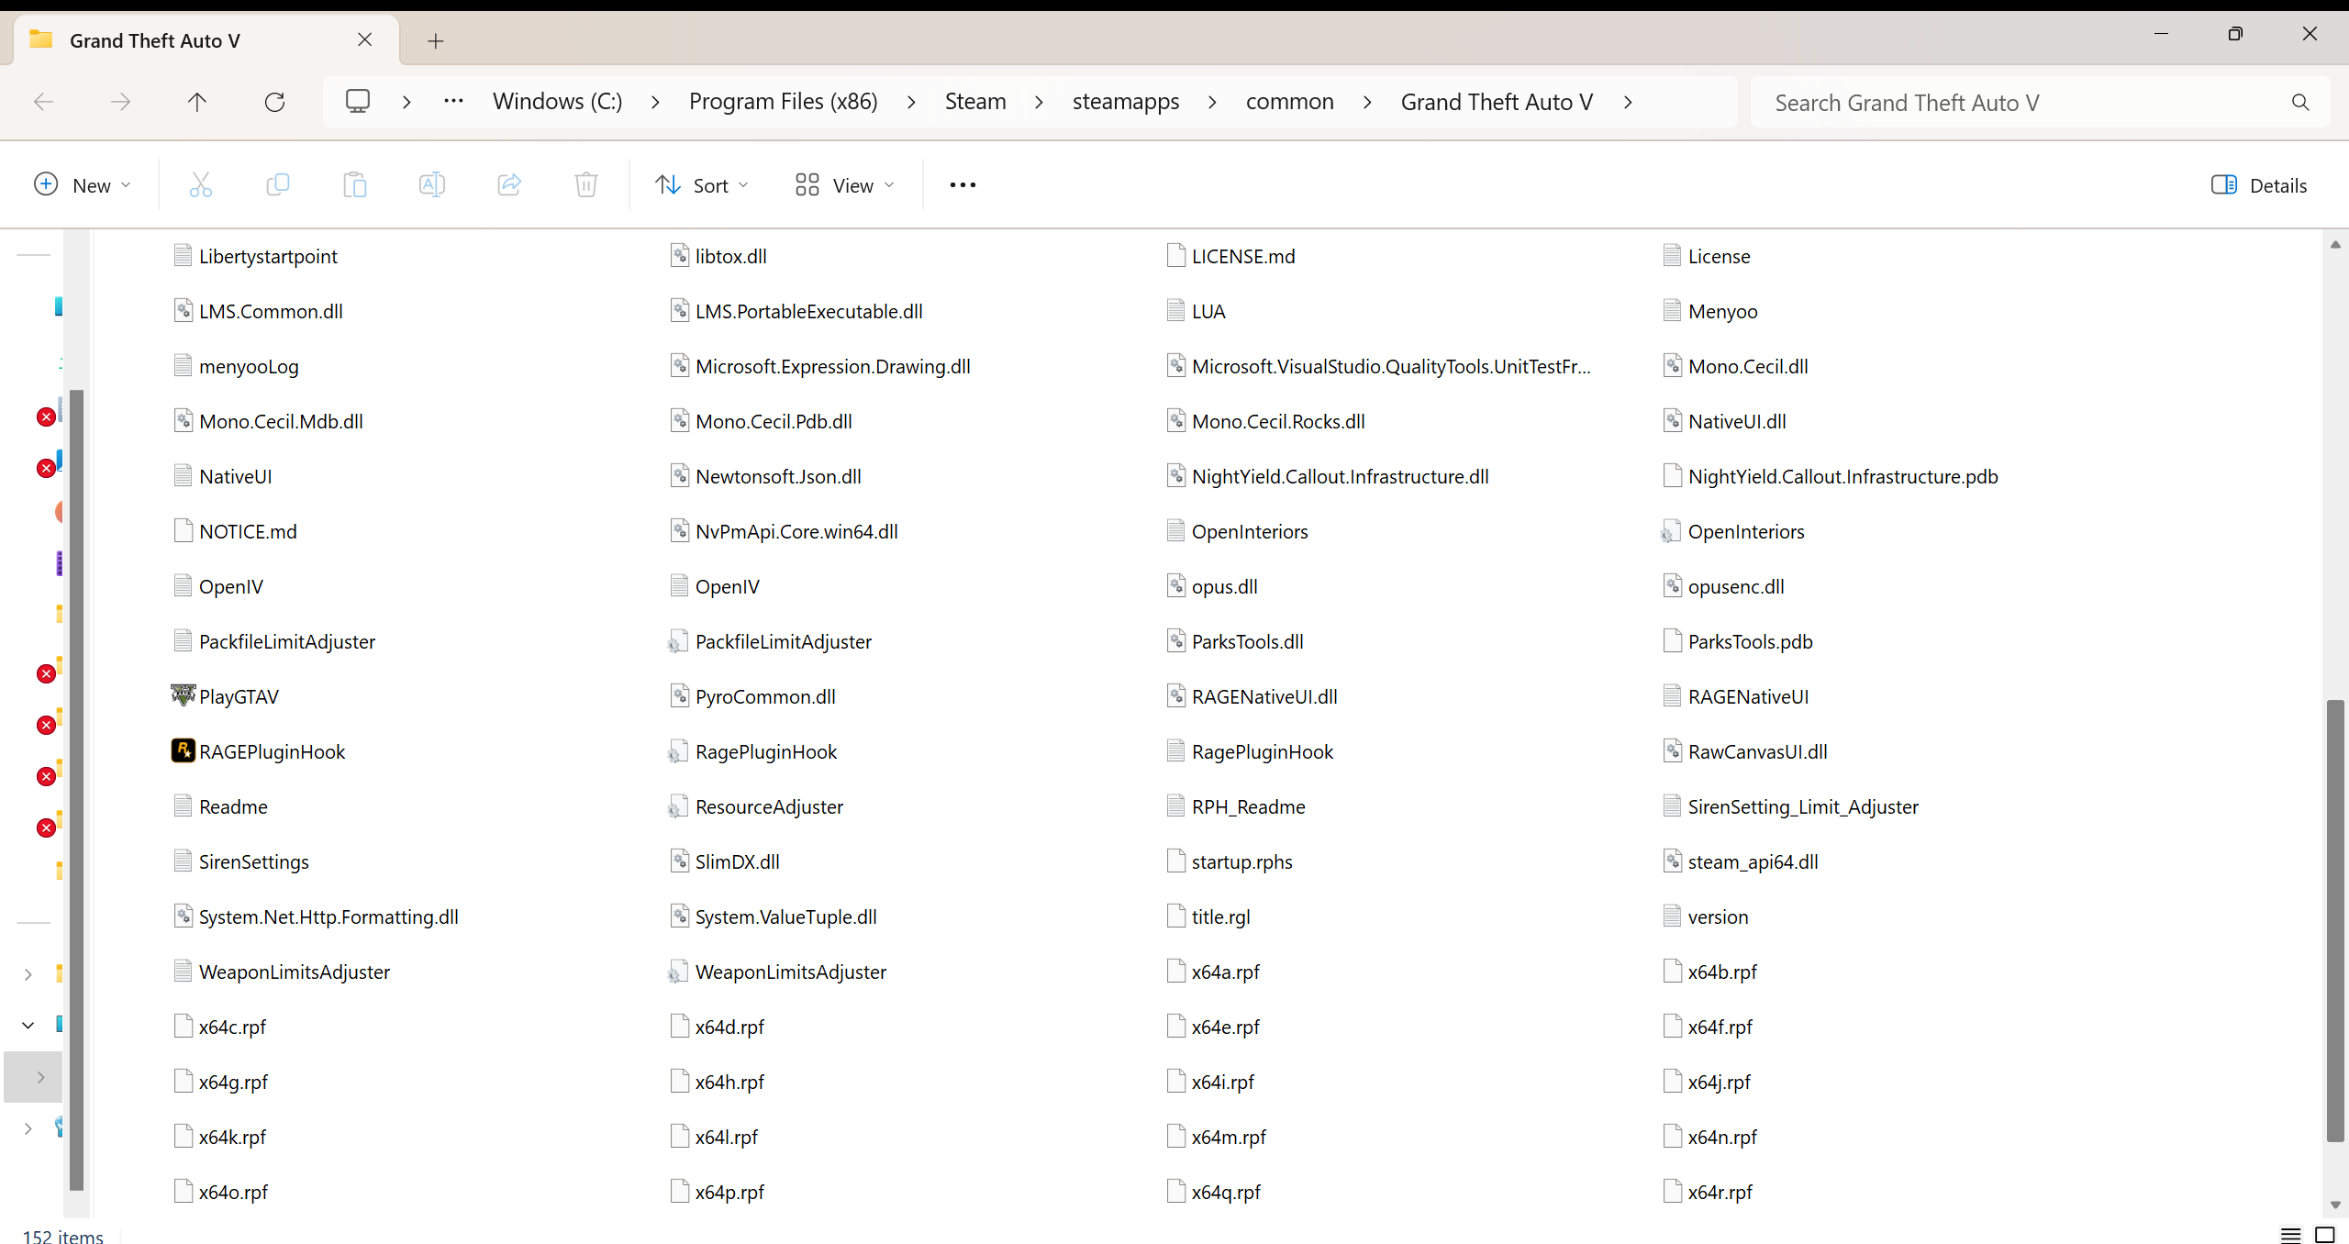
Task: Click the Search Grand Theft Auto V field
Action: pos(2019,103)
